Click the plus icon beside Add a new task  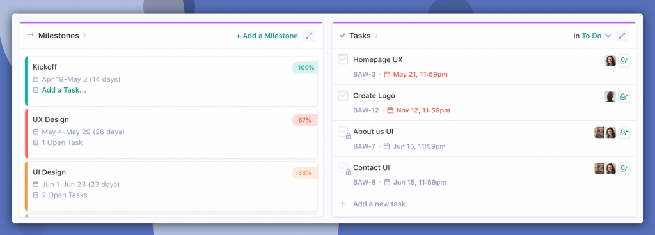pyautogui.click(x=343, y=204)
